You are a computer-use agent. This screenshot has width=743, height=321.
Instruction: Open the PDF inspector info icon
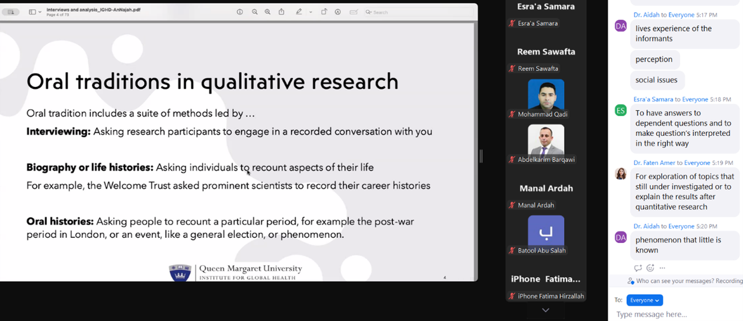pos(240,12)
